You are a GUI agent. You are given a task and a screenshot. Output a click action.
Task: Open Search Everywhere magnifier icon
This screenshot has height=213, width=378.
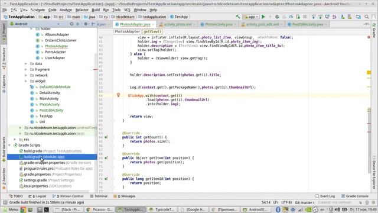click(x=366, y=17)
